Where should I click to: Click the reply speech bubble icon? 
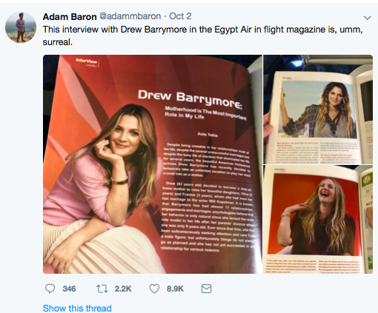click(x=50, y=289)
